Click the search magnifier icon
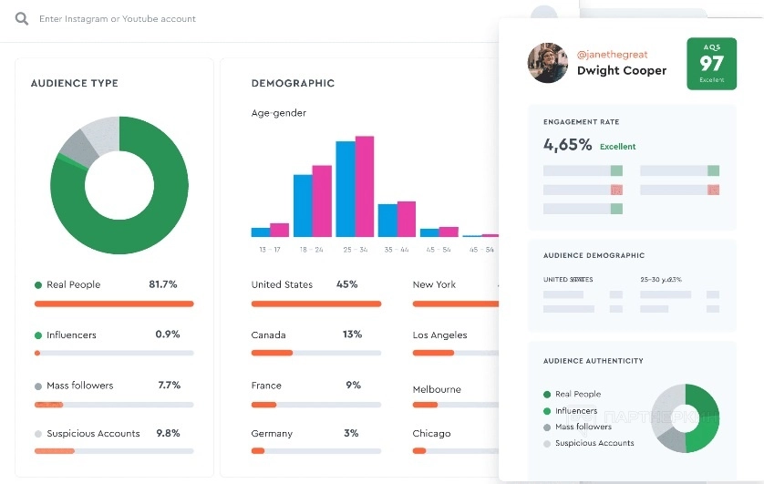This screenshot has width=764, height=484. tap(22, 19)
